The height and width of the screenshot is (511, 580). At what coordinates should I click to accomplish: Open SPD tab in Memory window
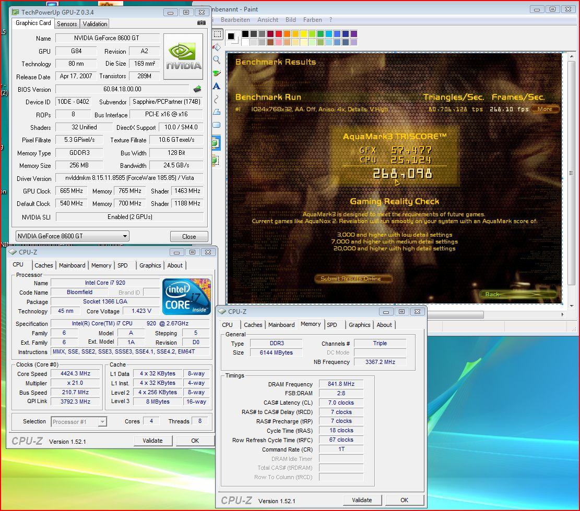pos(332,325)
